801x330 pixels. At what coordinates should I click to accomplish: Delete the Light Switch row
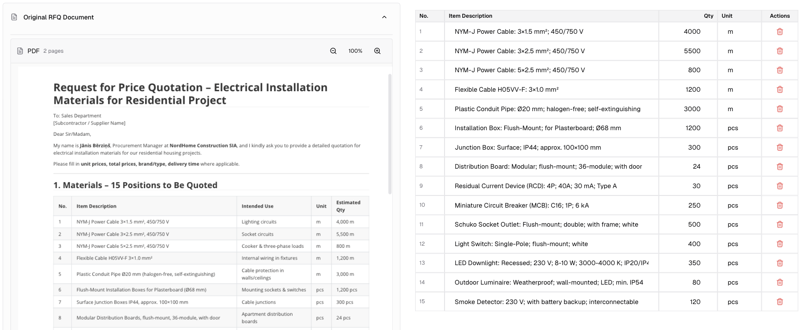pos(779,244)
